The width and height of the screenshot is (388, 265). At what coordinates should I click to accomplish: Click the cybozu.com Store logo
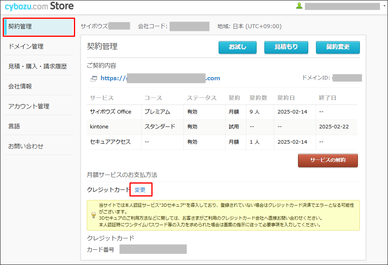pyautogui.click(x=39, y=6)
